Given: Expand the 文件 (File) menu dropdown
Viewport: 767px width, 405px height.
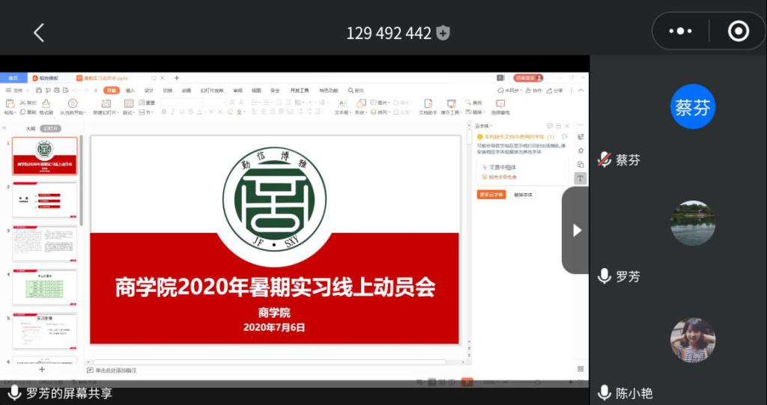Looking at the screenshot, I should 18,91.
